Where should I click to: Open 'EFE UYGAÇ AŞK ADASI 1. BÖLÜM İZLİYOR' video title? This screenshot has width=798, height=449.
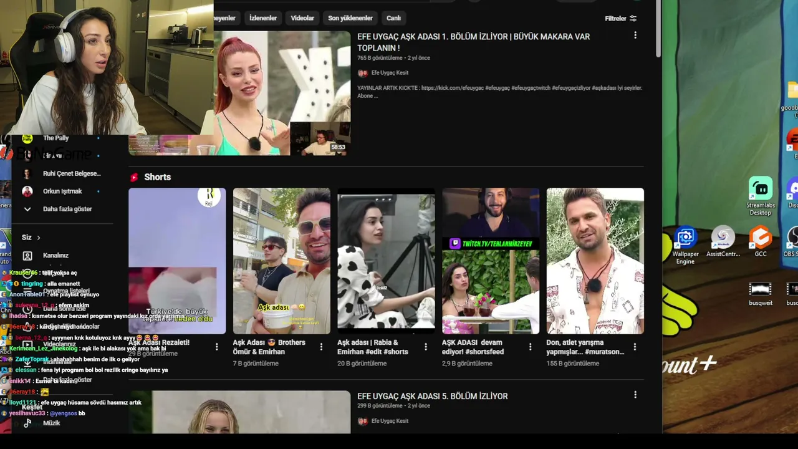click(474, 42)
